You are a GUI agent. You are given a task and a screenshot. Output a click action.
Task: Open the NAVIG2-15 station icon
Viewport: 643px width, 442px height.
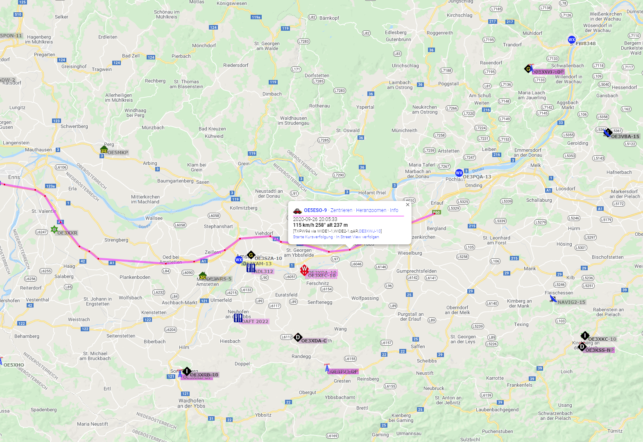pos(553,299)
